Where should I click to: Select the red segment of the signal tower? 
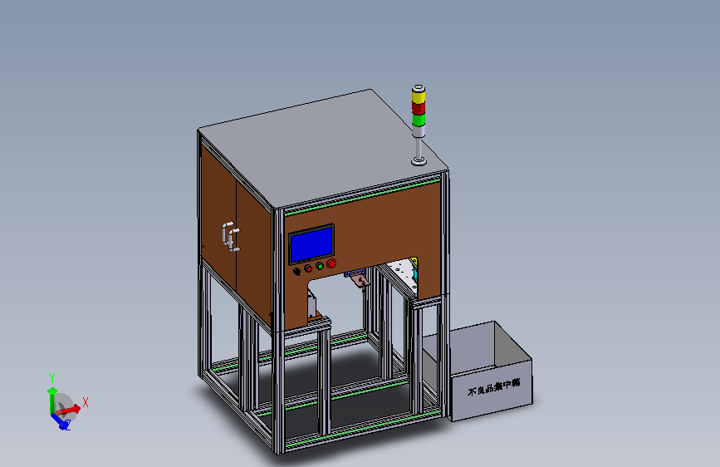tap(419, 109)
